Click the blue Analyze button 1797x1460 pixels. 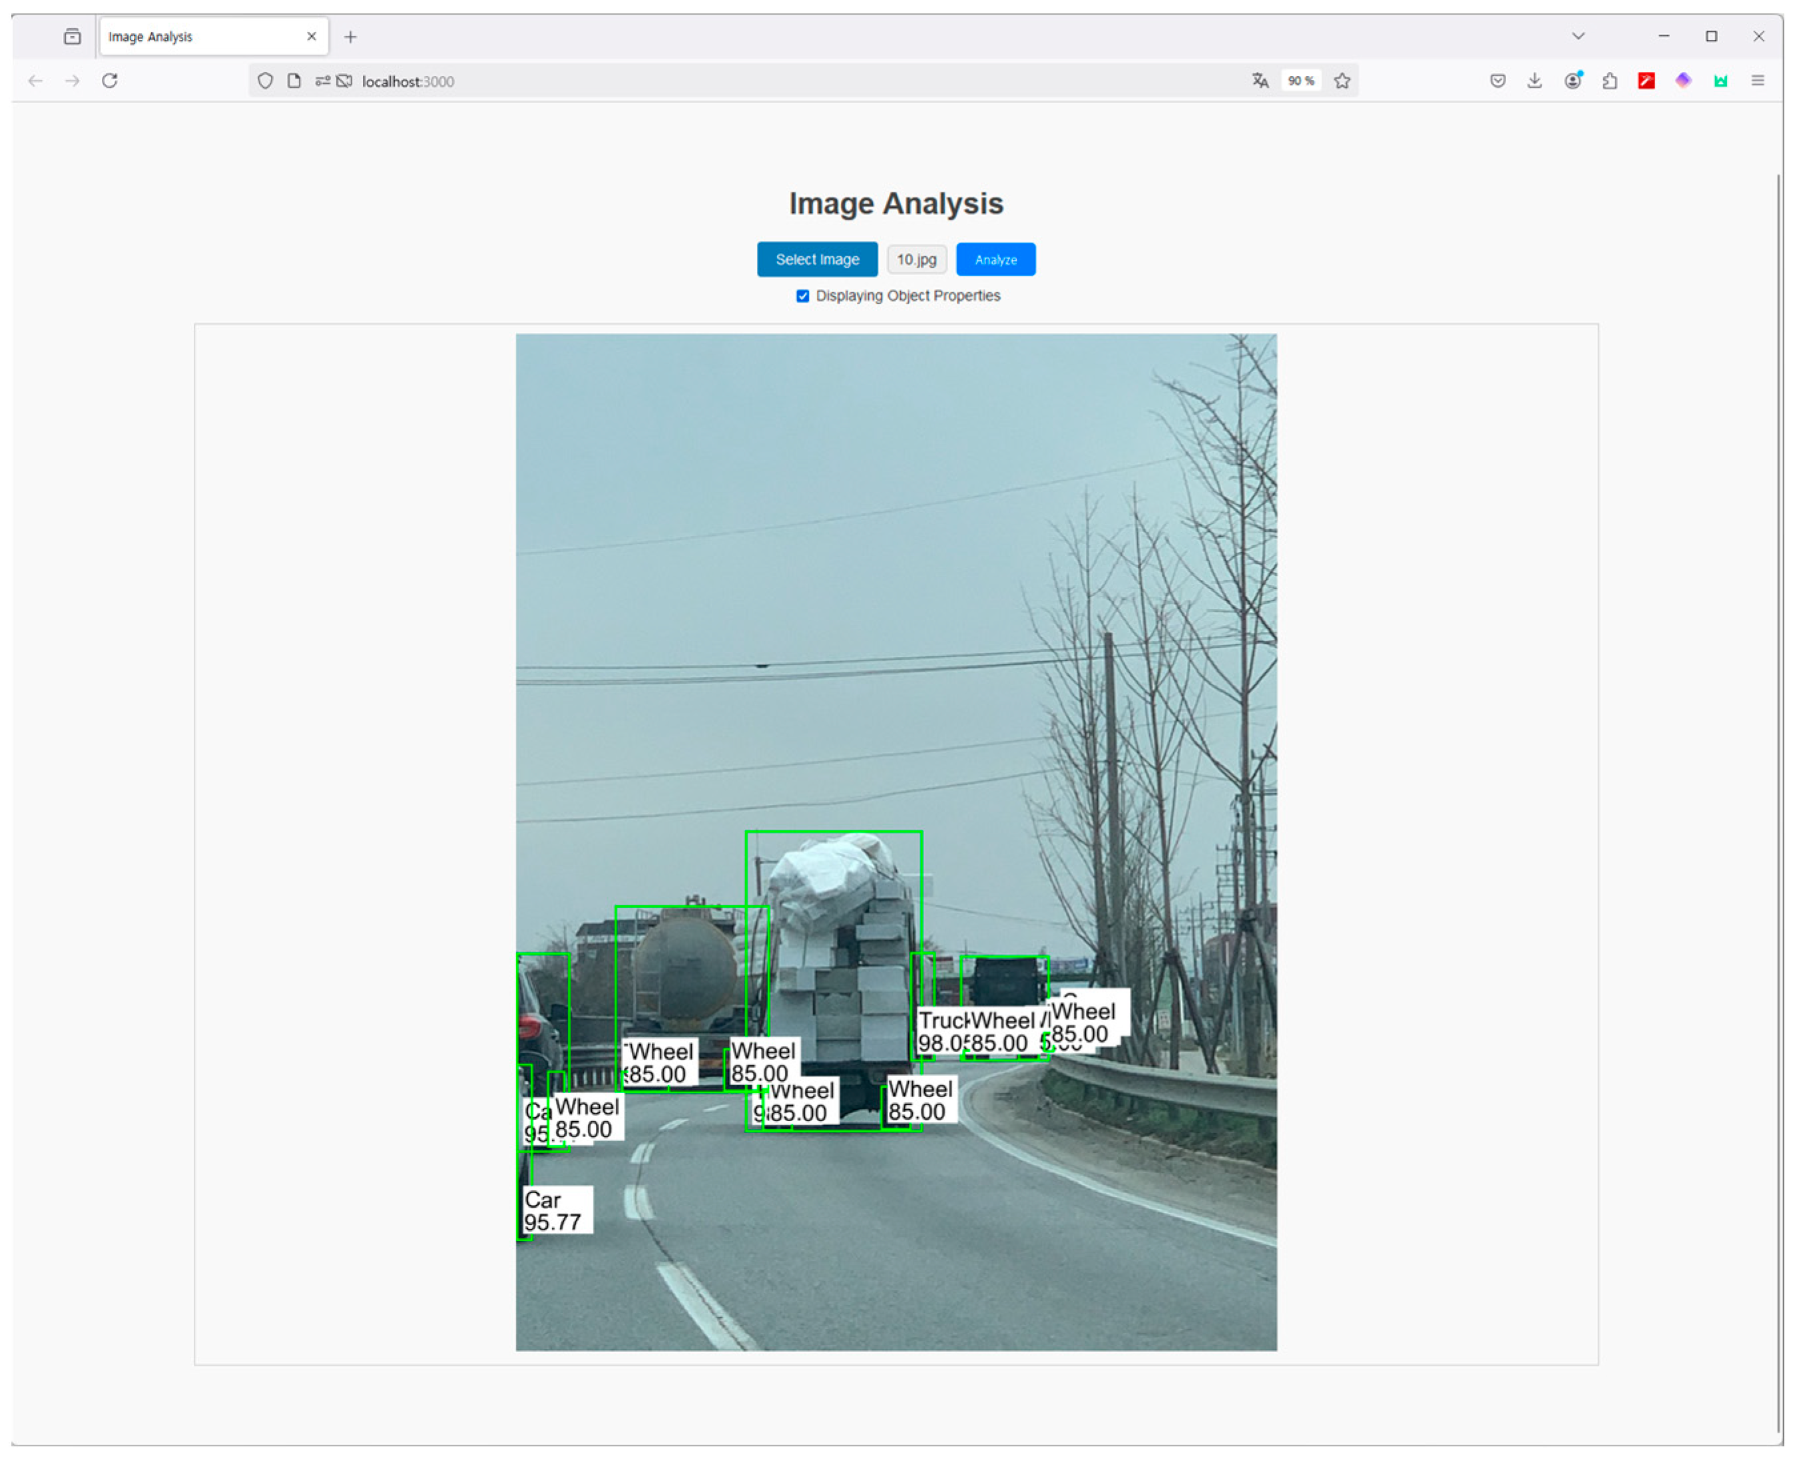coord(995,260)
